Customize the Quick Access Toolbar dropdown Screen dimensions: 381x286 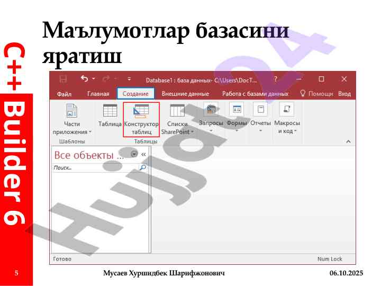pyautogui.click(x=129, y=80)
